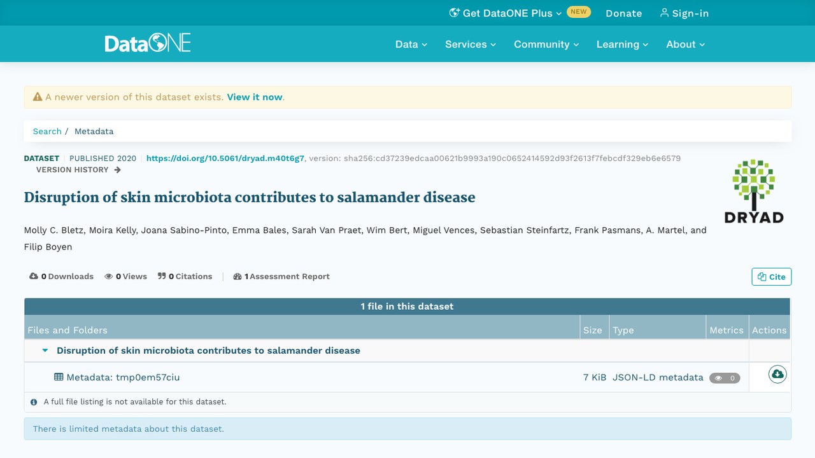Open the dryad DOI link
This screenshot has width=815, height=458.
pos(225,158)
